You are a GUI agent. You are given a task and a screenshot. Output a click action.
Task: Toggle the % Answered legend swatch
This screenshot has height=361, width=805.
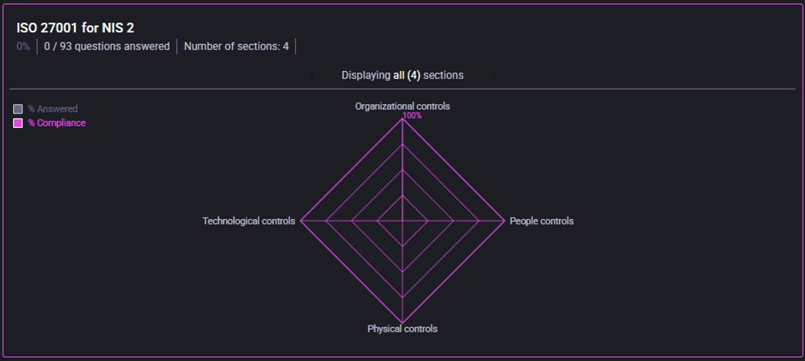pyautogui.click(x=18, y=109)
